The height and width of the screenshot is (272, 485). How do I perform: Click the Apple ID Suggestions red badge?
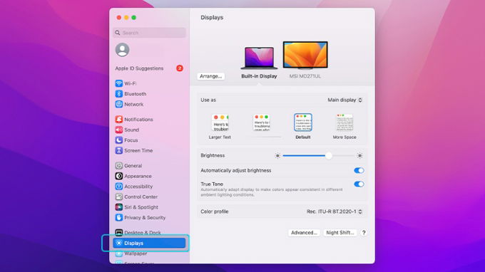pos(180,68)
